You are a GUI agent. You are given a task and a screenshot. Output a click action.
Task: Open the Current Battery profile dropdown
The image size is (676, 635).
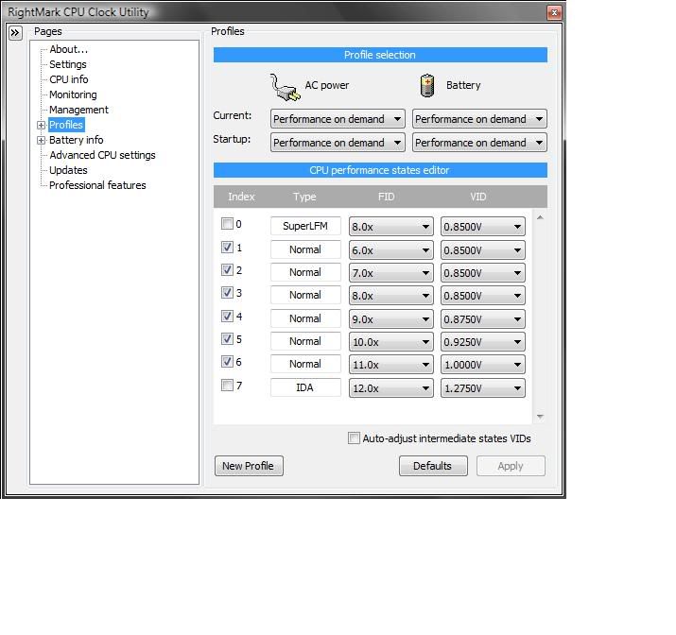(479, 119)
